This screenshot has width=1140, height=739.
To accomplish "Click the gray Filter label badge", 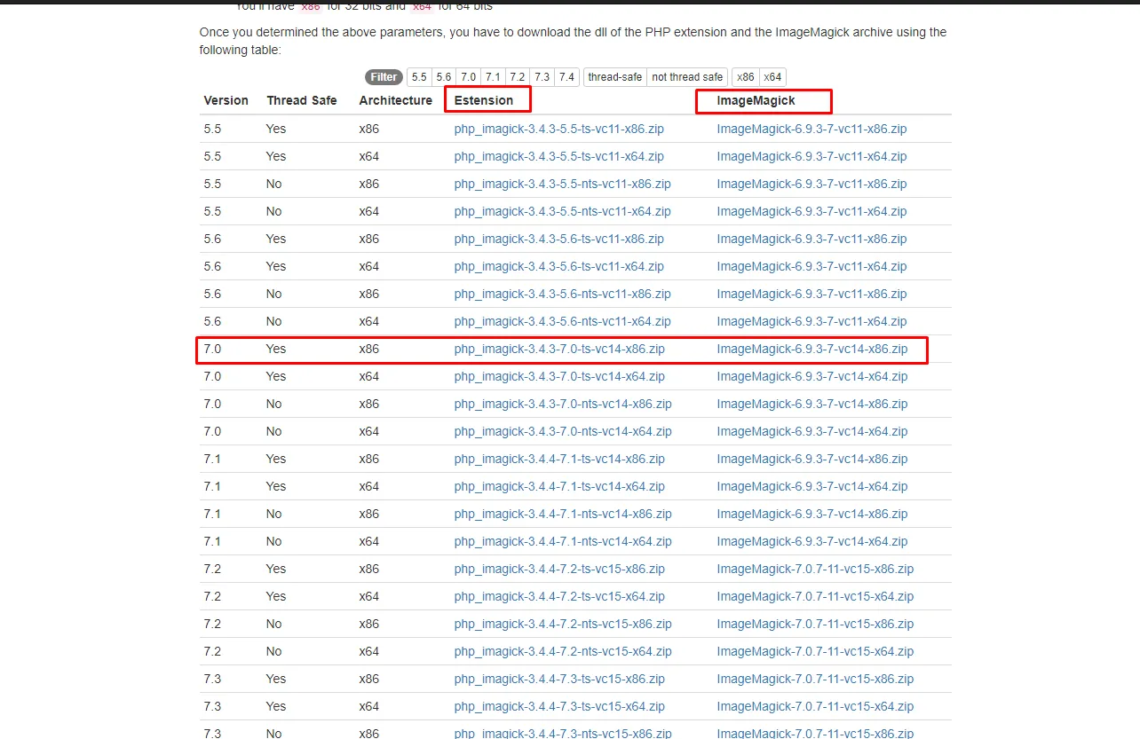I will [384, 77].
